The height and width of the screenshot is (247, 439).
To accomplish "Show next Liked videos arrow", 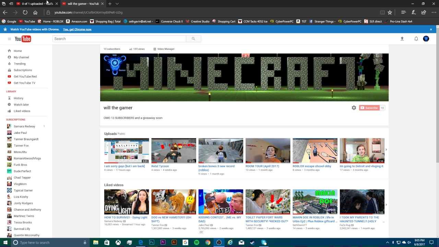I will click(x=386, y=205).
